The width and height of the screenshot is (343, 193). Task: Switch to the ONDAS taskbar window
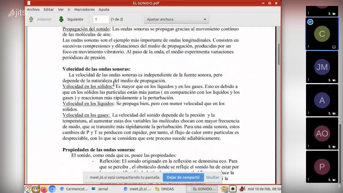click(165, 189)
